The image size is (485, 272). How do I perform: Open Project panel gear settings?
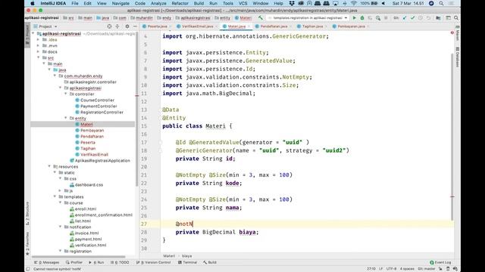[x=127, y=26]
